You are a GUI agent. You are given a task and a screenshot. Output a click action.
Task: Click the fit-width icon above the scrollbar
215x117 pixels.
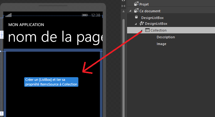[123, 6]
